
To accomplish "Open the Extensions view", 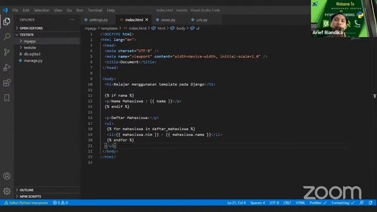I will [x=6, y=82].
